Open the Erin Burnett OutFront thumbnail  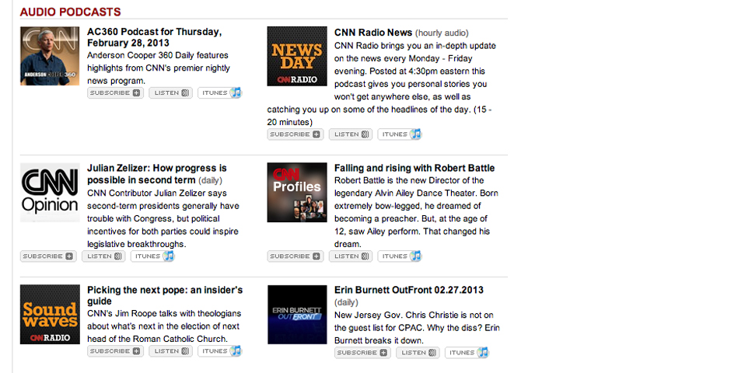(x=297, y=314)
